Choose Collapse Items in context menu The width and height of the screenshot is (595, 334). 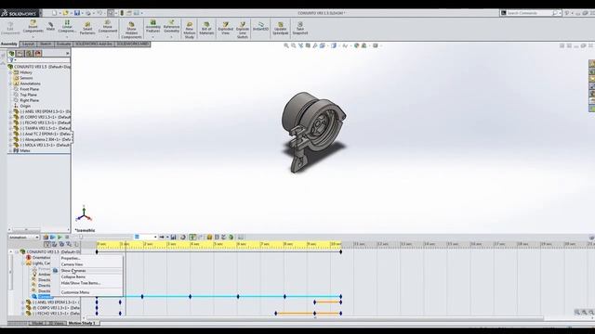(x=73, y=276)
